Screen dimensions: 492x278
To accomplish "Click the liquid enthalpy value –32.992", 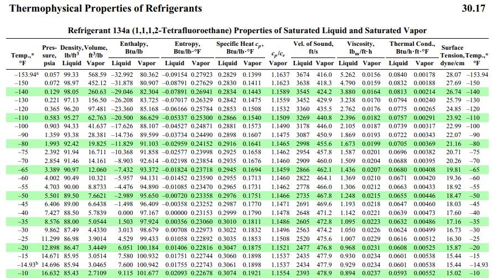I will (x=122, y=75).
